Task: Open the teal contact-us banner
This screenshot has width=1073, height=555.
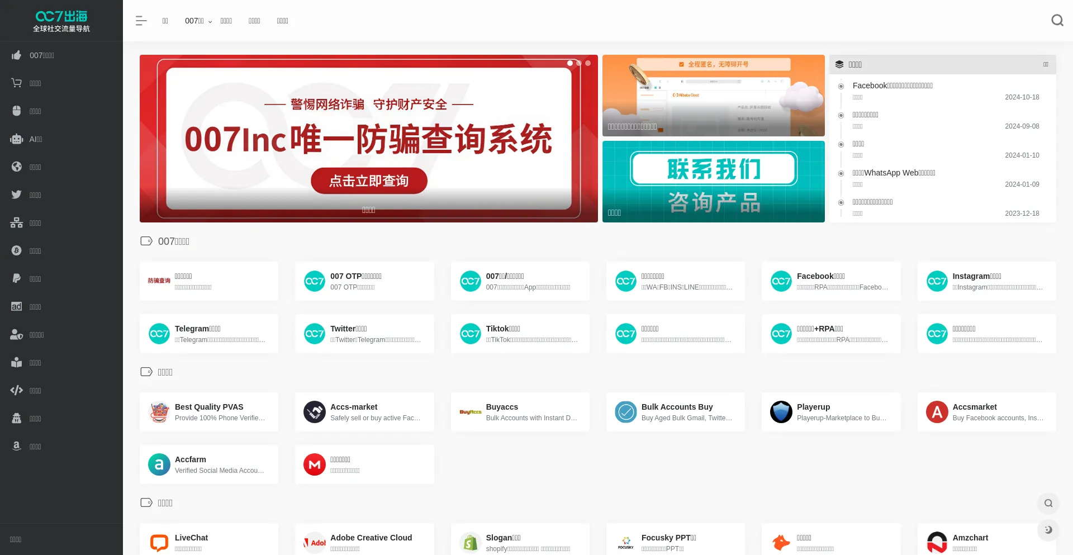Action: pos(714,182)
